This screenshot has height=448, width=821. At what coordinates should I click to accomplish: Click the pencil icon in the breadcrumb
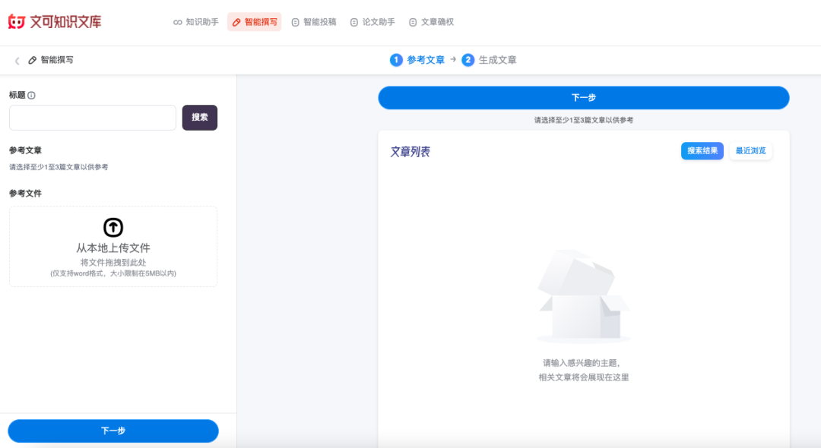point(33,60)
